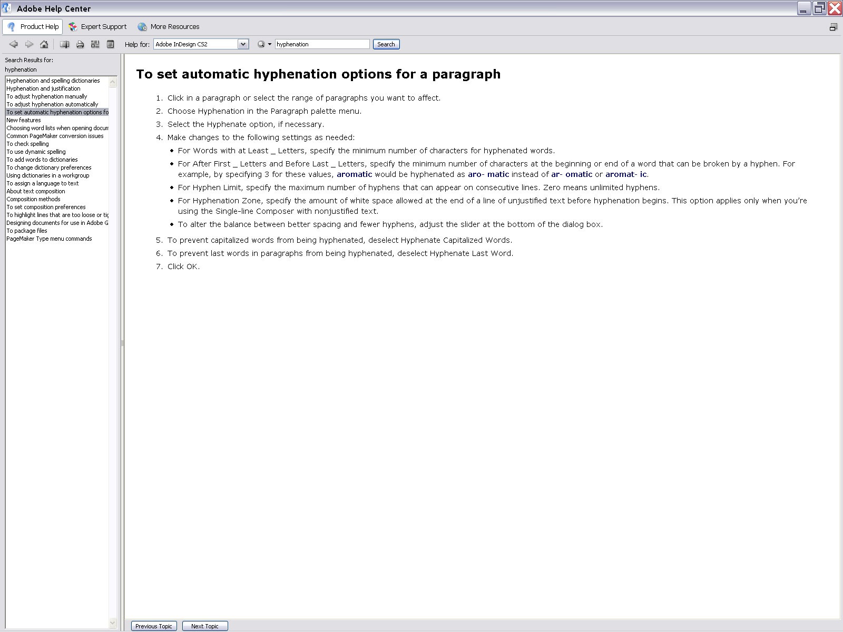Switch to the Expert Support tab
The image size is (843, 632).
coord(98,27)
